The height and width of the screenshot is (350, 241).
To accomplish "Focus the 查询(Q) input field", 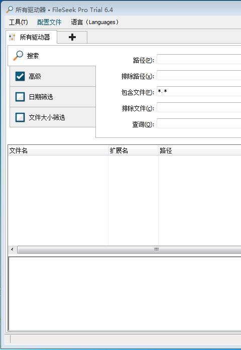I will coord(199,124).
